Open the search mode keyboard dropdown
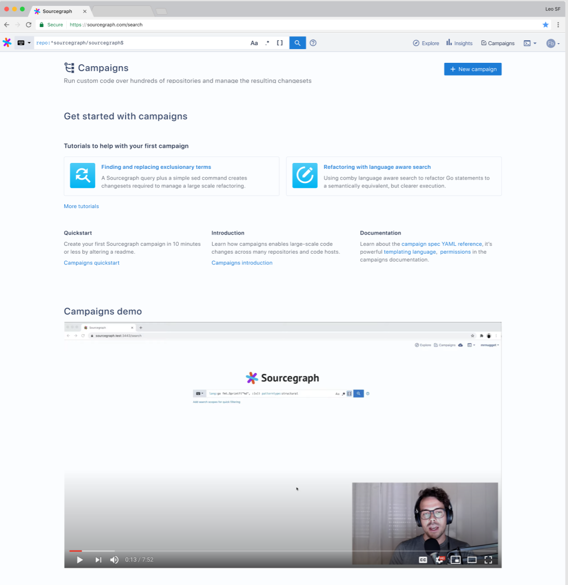 tap(24, 43)
